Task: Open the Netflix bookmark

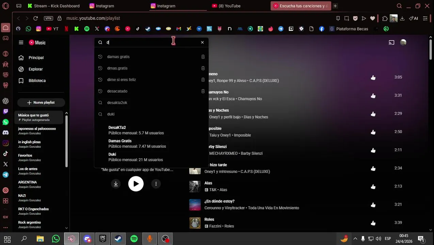Action: tap(66, 29)
